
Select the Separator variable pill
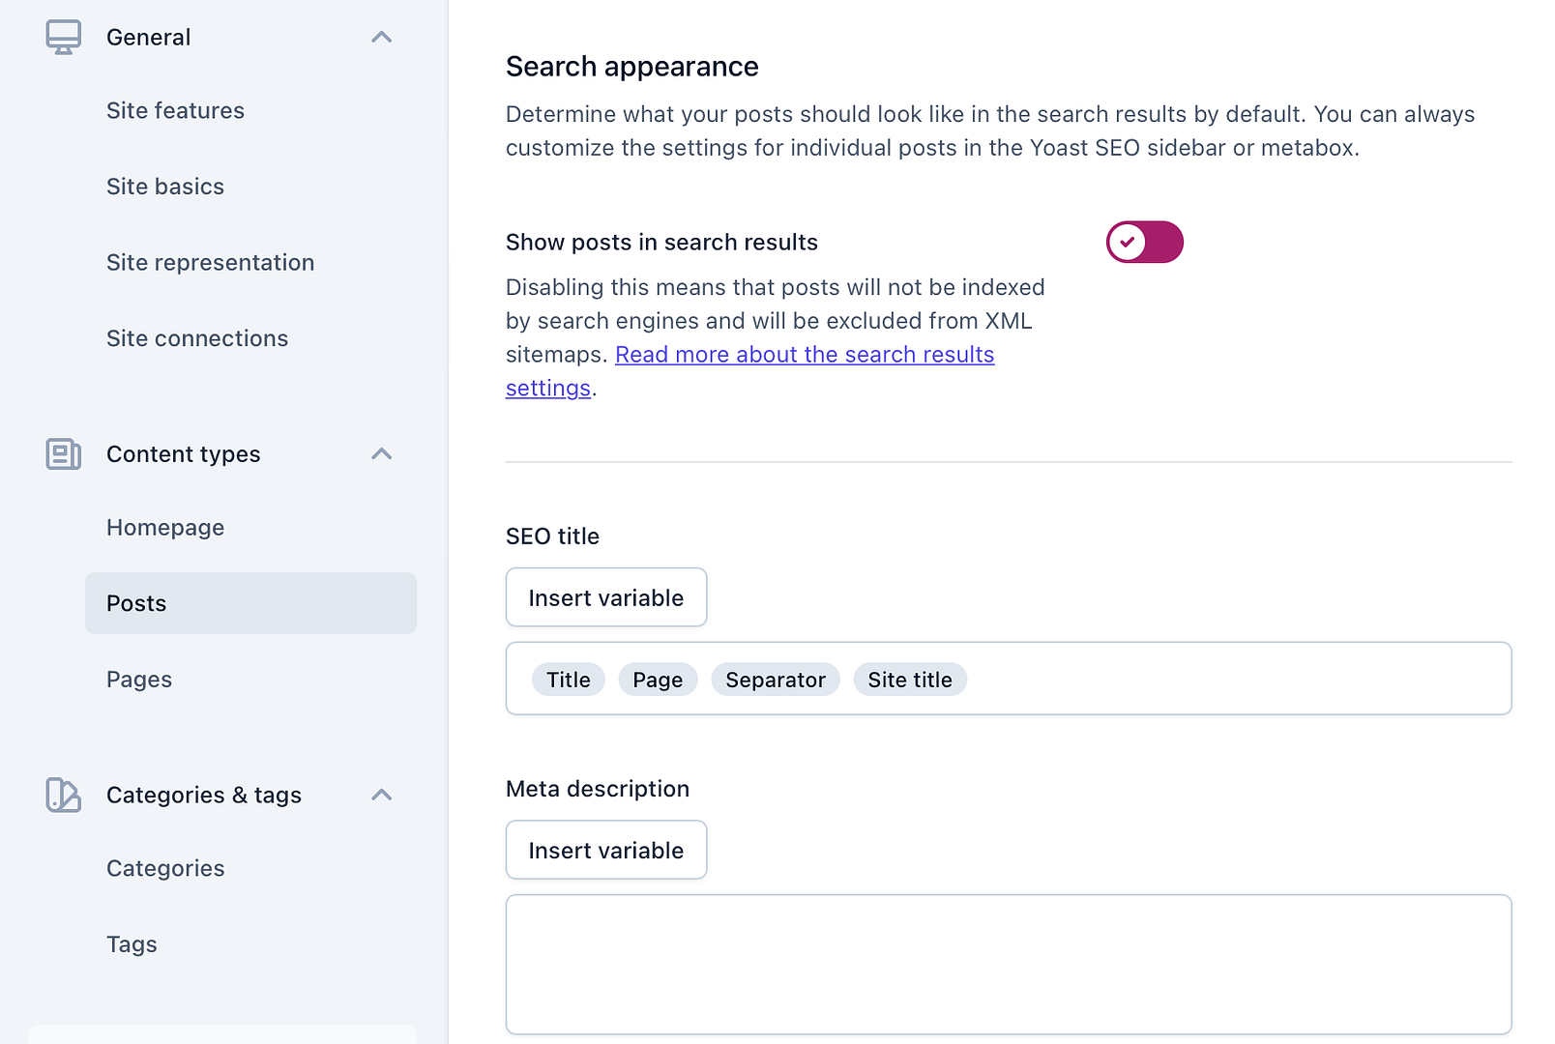pyautogui.click(x=775, y=680)
